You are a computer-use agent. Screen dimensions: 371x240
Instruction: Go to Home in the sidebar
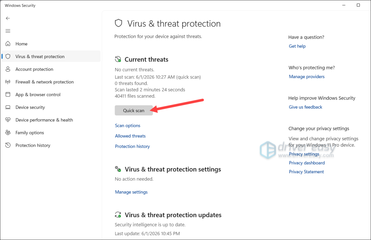51,44
